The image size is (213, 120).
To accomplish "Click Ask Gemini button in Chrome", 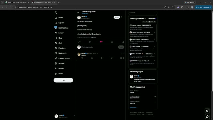I will tap(190, 2).
